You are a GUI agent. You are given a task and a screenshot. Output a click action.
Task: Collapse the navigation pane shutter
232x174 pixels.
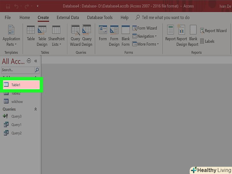tap(36, 61)
